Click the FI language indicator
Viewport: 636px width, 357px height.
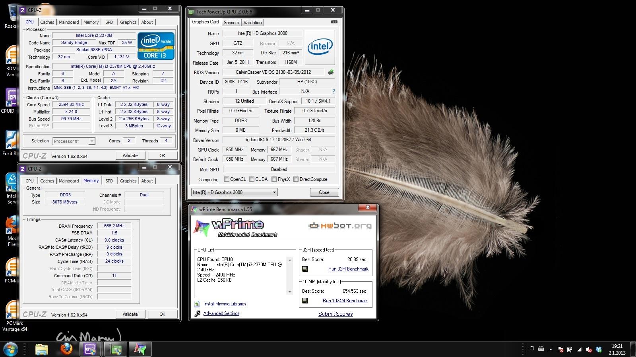(x=532, y=348)
